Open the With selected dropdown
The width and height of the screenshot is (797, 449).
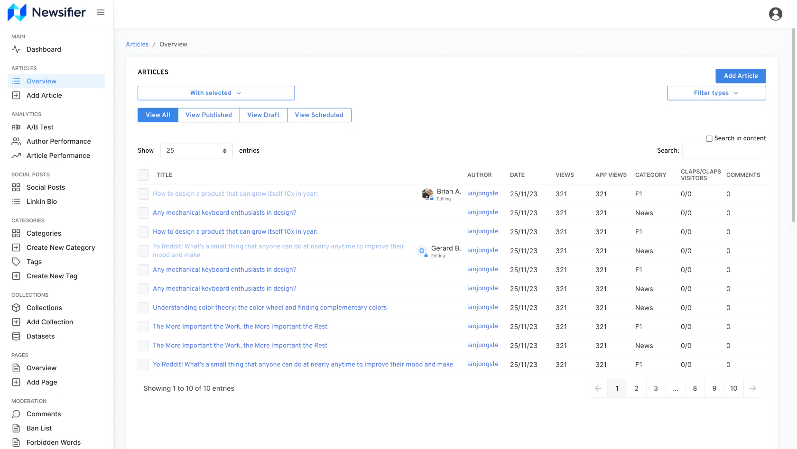tap(216, 93)
